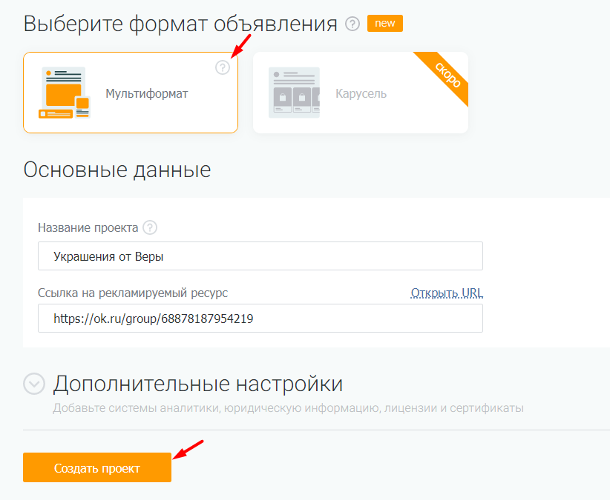Expand additional settings via the chevron circle
The width and height of the screenshot is (610, 500).
pyautogui.click(x=34, y=384)
